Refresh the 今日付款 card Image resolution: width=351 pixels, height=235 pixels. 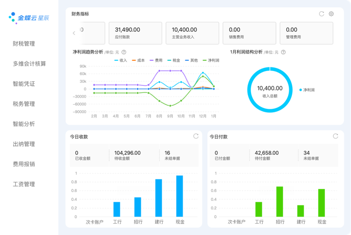click(335, 136)
